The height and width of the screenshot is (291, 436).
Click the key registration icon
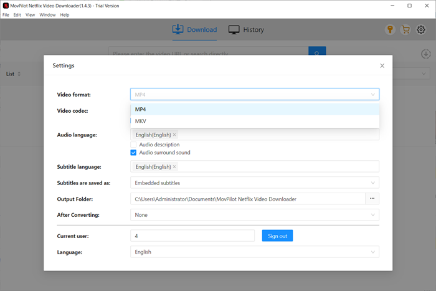pos(390,29)
